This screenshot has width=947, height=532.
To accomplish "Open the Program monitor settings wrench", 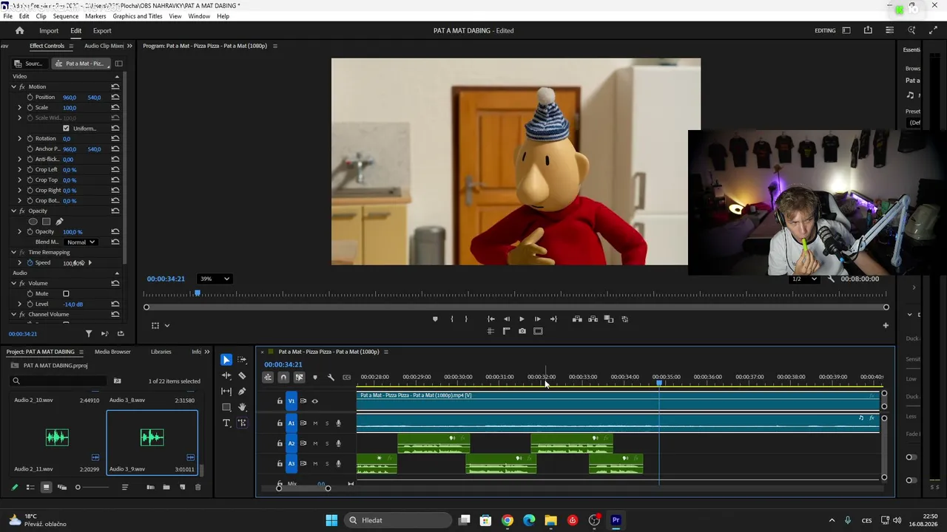I will 831,279.
